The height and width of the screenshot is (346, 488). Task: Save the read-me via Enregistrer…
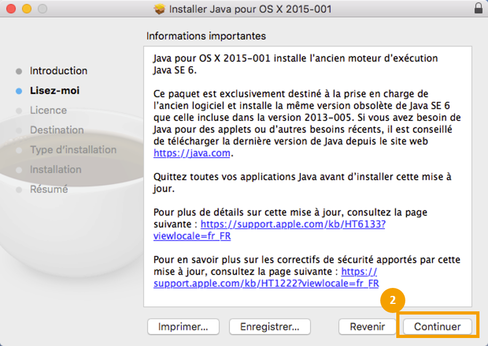pos(269,326)
